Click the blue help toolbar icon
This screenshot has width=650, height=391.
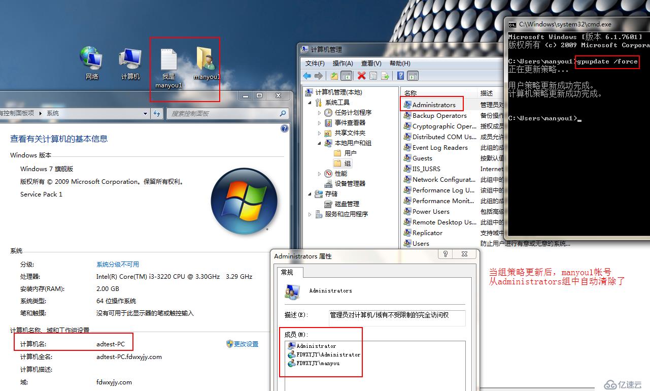(x=401, y=76)
